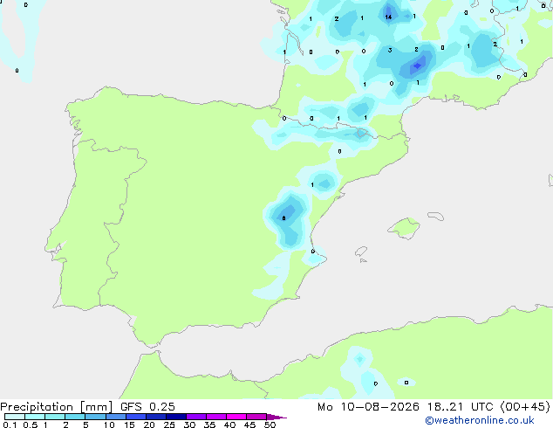The width and height of the screenshot is (553, 428).
Task: Select the 5–10 mm legend color box
Action: point(95,417)
